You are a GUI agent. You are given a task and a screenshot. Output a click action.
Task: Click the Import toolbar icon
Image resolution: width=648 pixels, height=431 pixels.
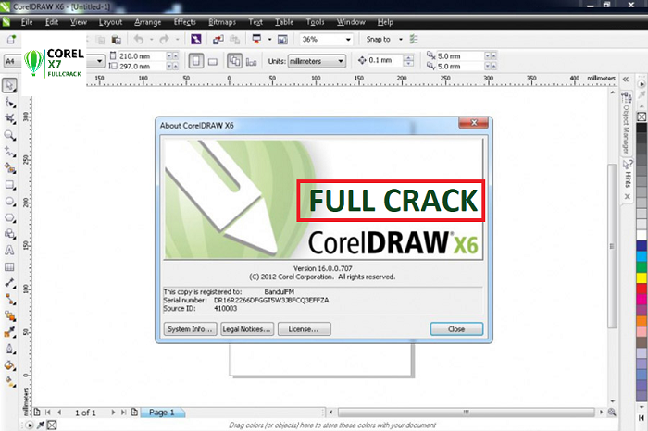(218, 40)
